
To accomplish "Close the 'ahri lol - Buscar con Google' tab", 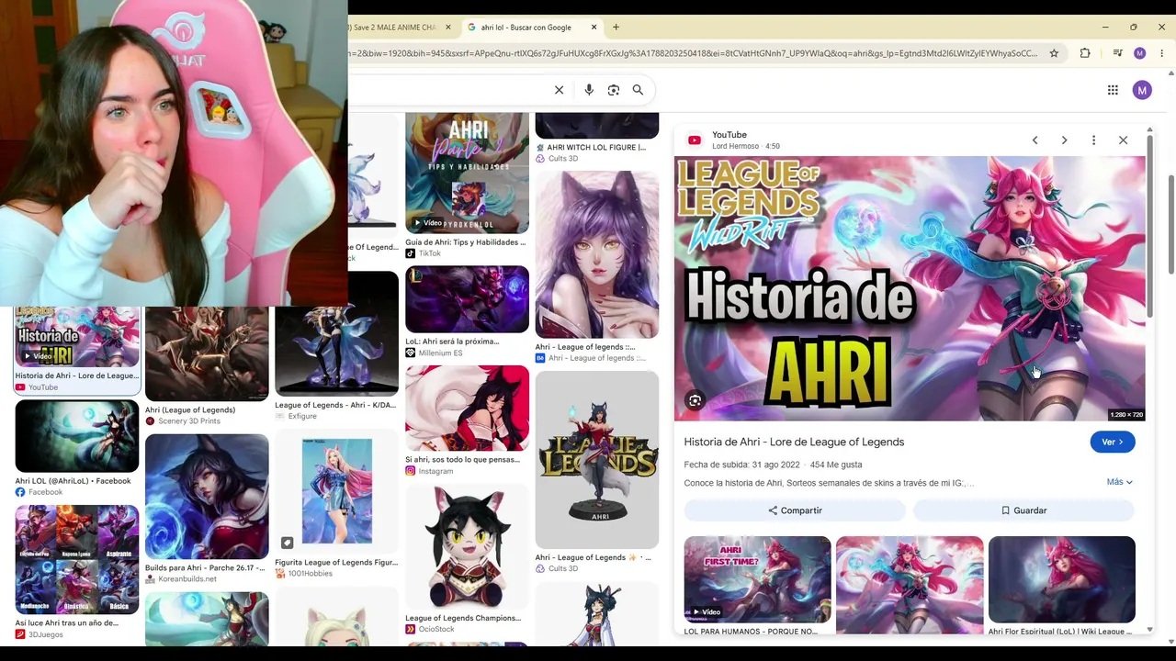I will point(594,28).
